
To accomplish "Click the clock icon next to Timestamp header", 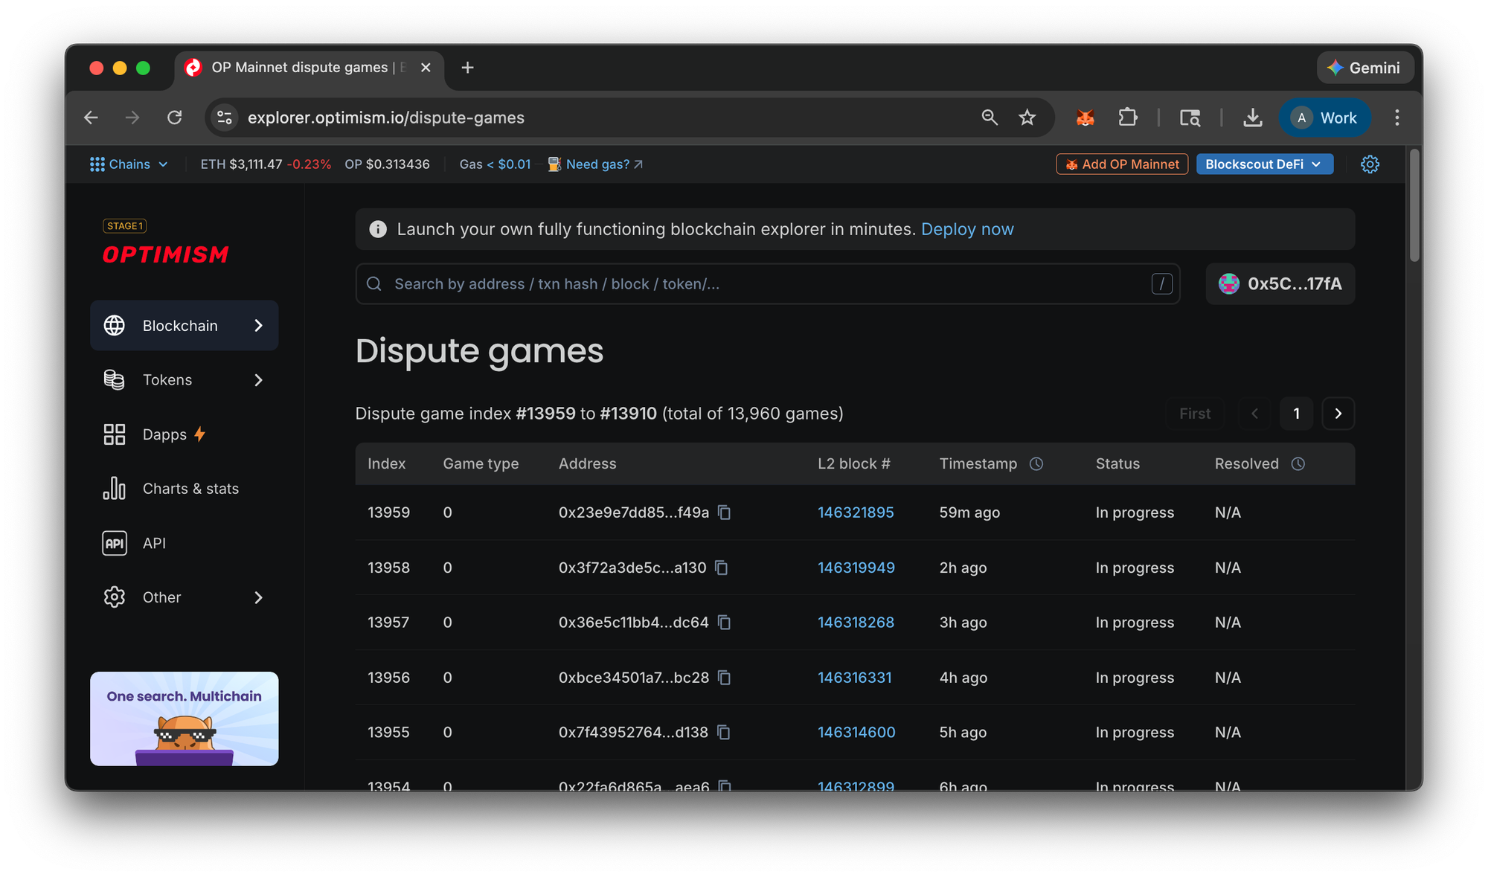I will tap(1037, 463).
